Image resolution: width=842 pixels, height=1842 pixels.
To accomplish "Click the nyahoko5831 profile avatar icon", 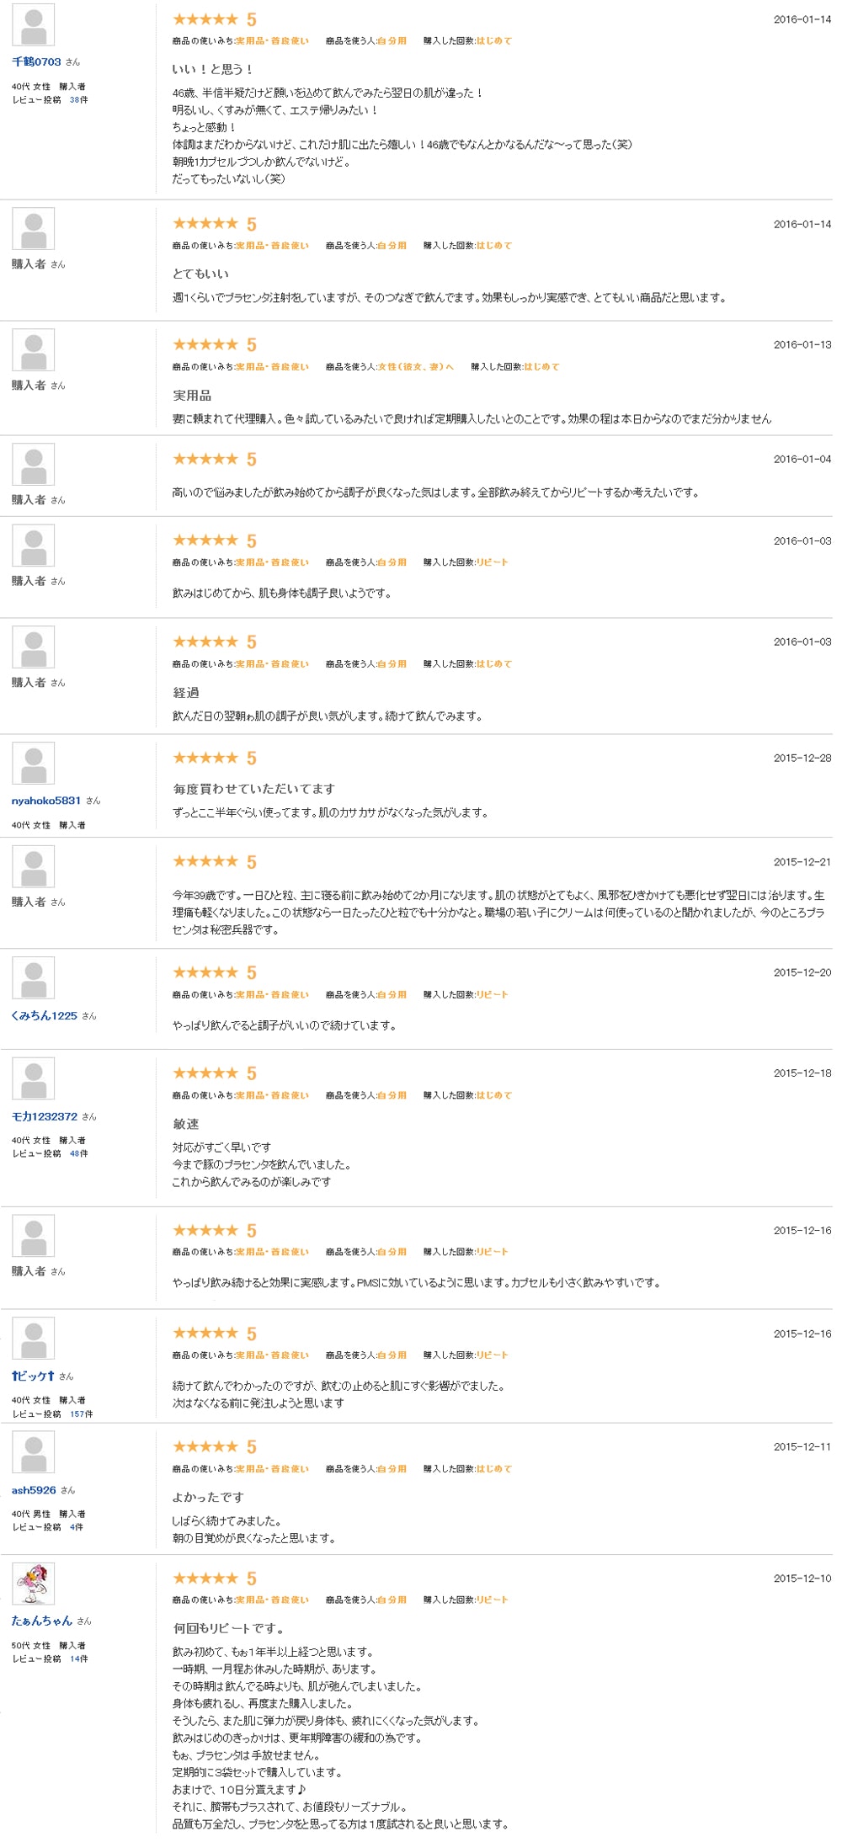I will 34,764.
